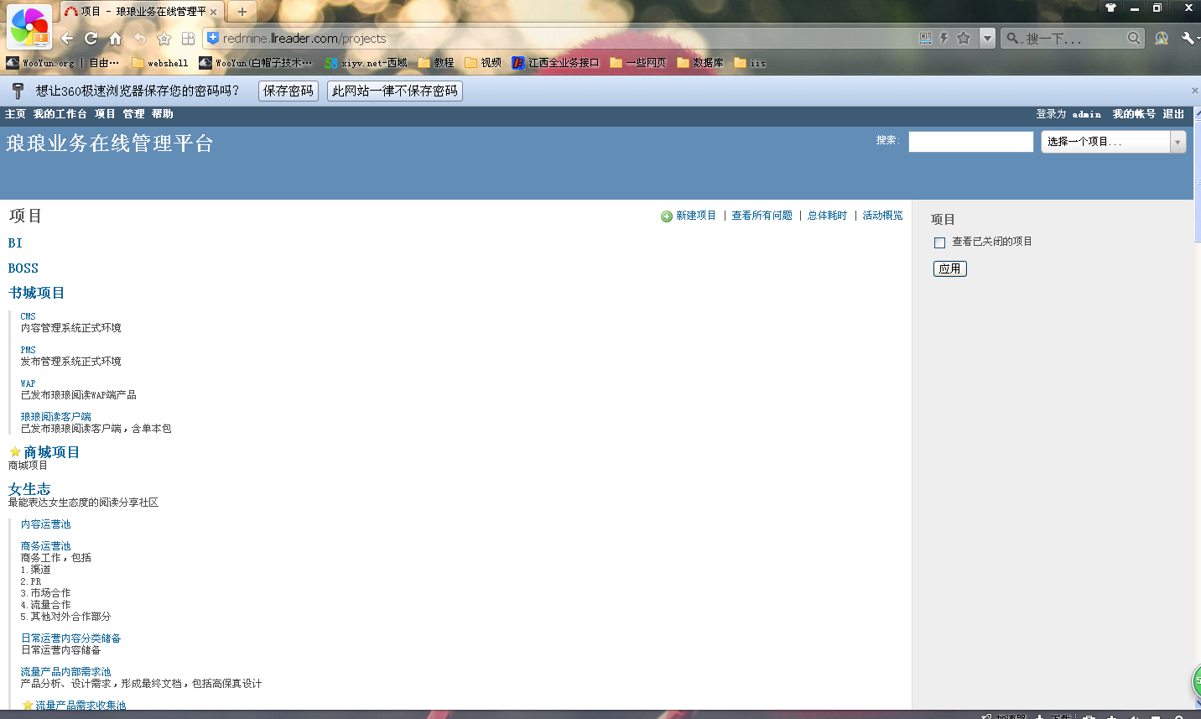Click the 保存密码 button
1201x719 pixels.
click(289, 91)
